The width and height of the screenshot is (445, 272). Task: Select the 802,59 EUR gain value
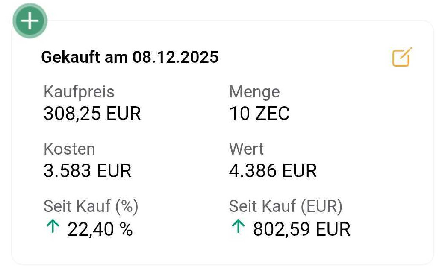click(x=301, y=229)
